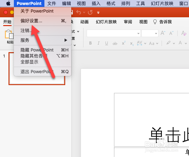The image size is (189, 157).
Task: Toggle Strikethrough formatting
Action: [115, 43]
